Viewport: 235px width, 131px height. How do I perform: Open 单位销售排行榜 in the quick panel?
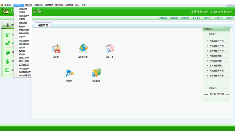(x=216, y=46)
